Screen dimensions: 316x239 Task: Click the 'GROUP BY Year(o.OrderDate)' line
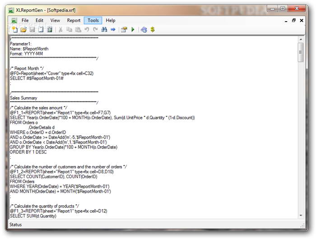[64, 147]
